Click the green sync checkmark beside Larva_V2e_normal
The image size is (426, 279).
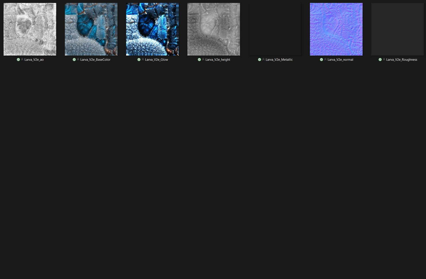[x=321, y=60]
